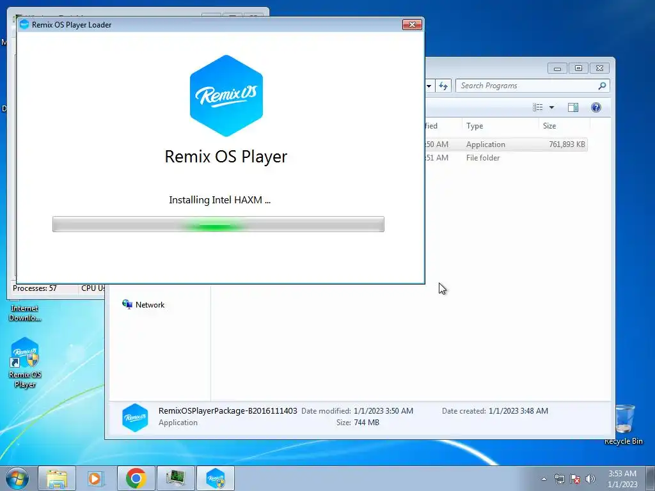Click the Remix OS hexagon logo in loader
This screenshot has height=491, width=655.
[226, 96]
